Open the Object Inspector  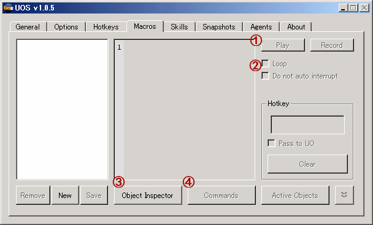tap(148, 196)
